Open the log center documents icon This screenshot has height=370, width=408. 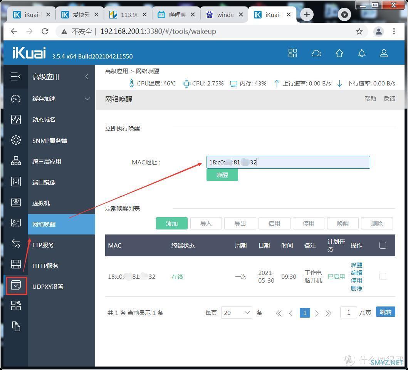click(x=16, y=326)
